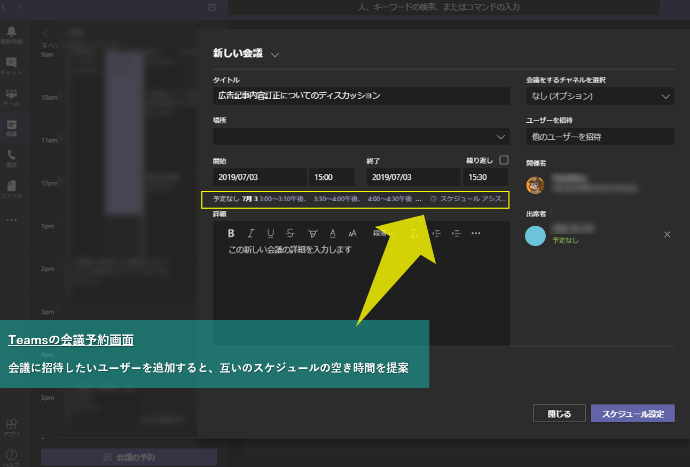Apply strikethrough formatting in details editor
The image size is (690, 467).
[290, 233]
